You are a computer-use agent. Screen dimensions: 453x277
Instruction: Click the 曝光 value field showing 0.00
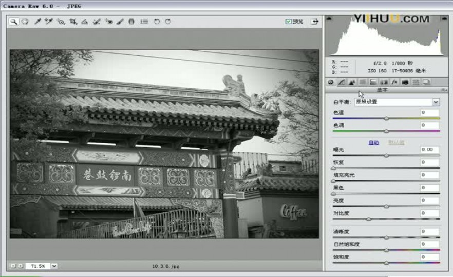tap(429, 149)
